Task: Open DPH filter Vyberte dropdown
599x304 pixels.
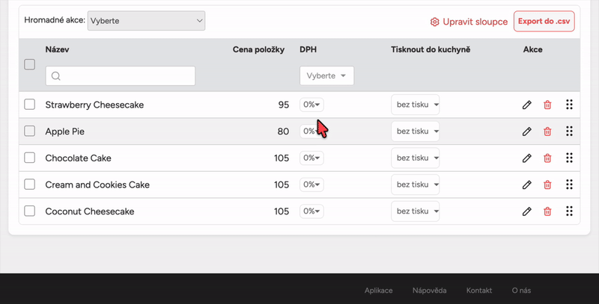Action: pos(326,76)
